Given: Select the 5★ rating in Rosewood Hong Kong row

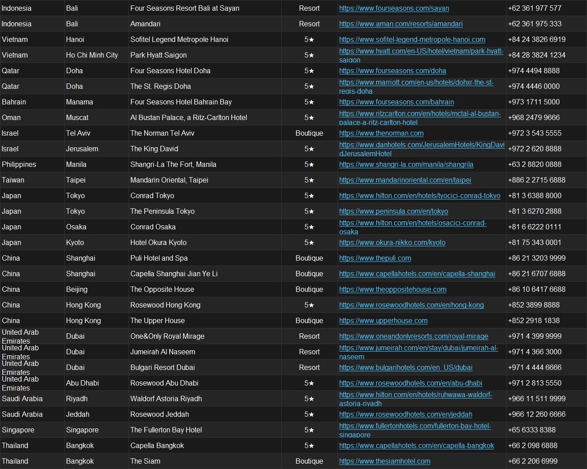Looking at the screenshot, I should 309,305.
